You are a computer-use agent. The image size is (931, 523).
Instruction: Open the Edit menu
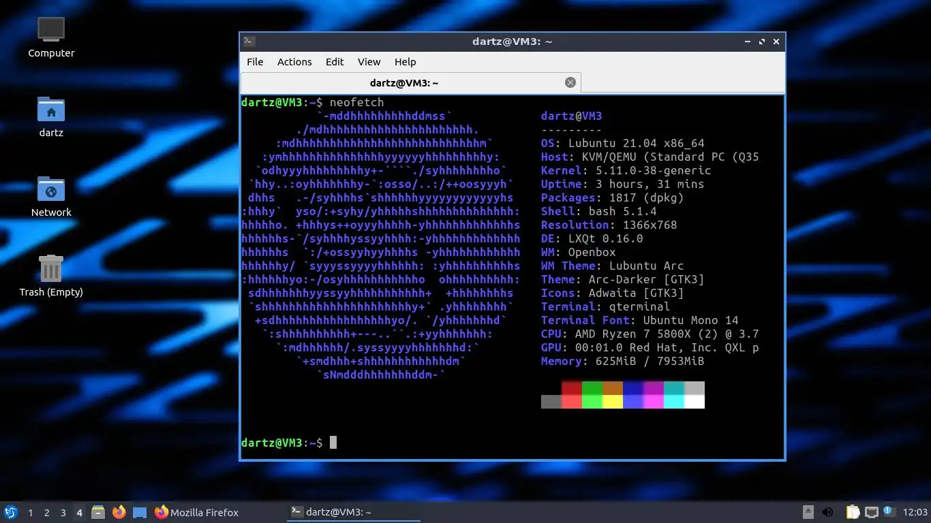click(x=335, y=62)
